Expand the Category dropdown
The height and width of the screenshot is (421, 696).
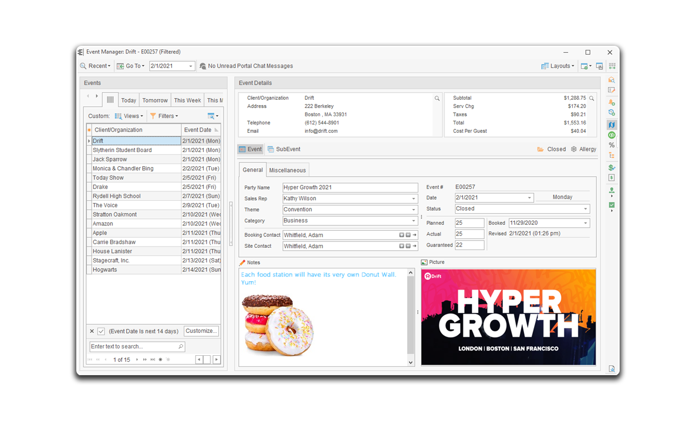tap(413, 221)
